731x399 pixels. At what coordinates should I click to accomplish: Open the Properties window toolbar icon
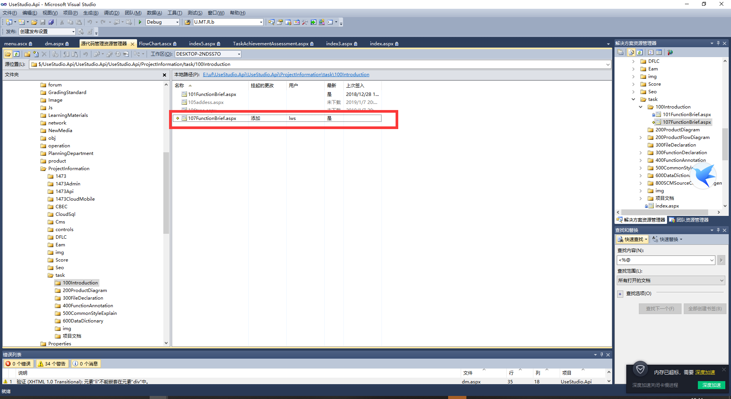pos(280,22)
